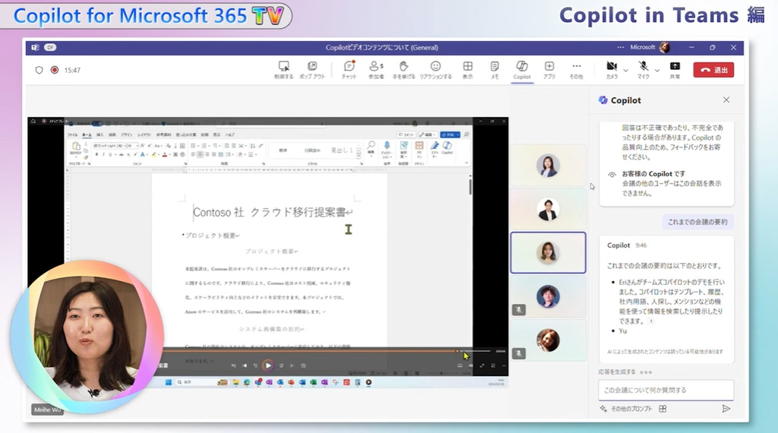Open the Word 参考資料 tab
778x433 pixels.
[164, 135]
